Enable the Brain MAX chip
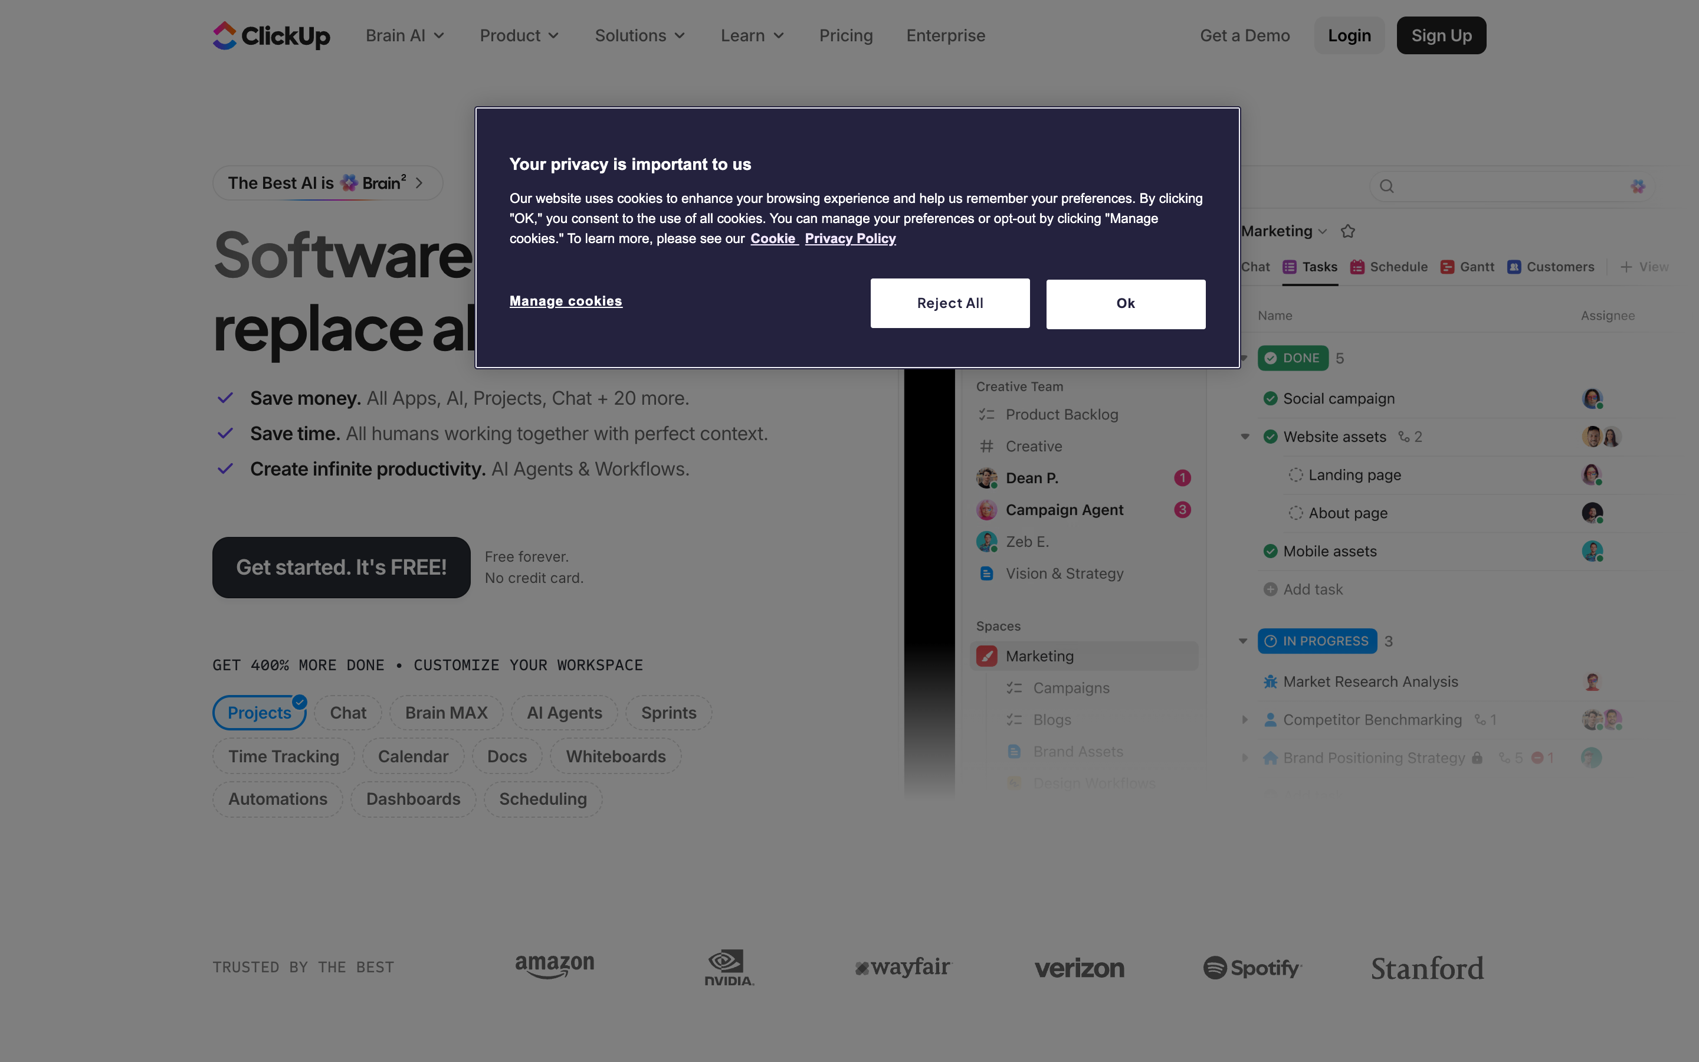The height and width of the screenshot is (1062, 1699). coord(446,712)
